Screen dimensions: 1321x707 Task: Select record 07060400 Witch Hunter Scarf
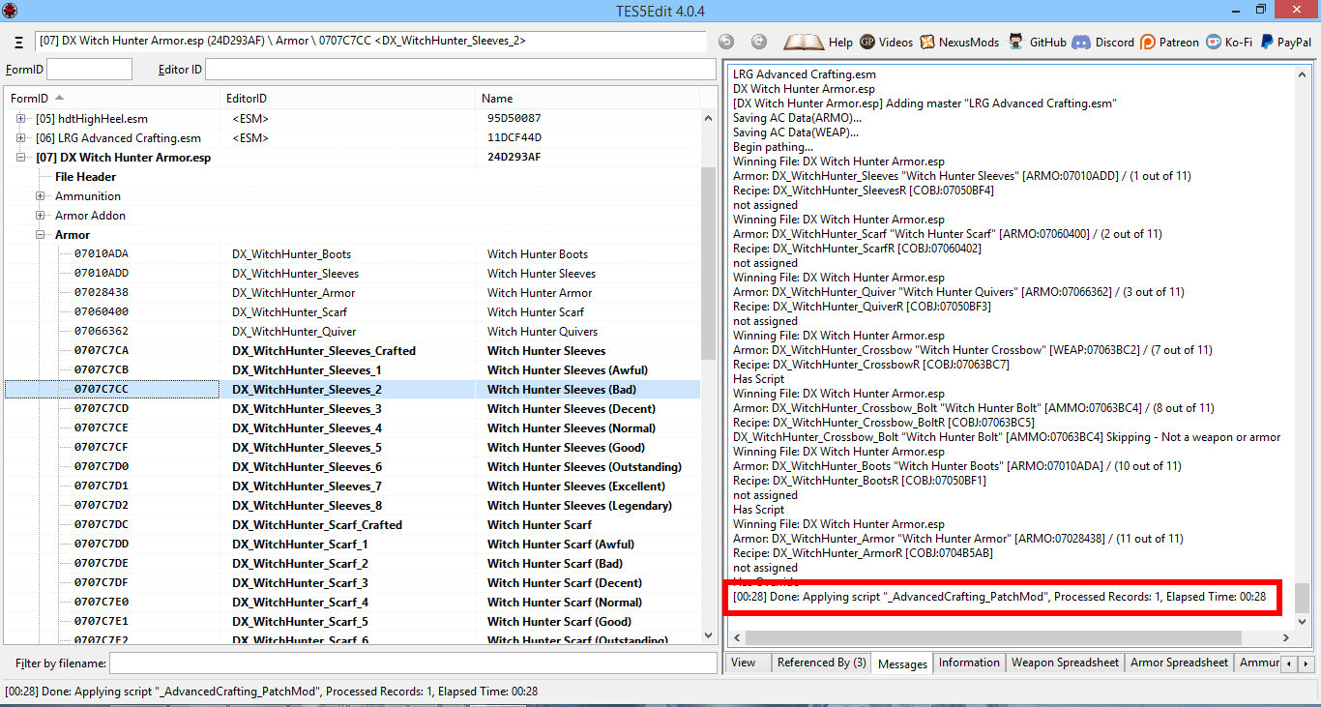coord(352,311)
